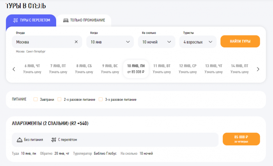The image size is (273, 166).
Task: Switch to Туры с перелетом tab
Action: (x=31, y=20)
